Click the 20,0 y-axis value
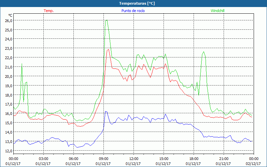Viewport: 267px width, 167px height. [x=9, y=76]
